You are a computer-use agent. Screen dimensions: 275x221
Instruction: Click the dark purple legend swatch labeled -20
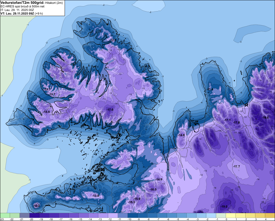pyautogui.click(x=34, y=215)
